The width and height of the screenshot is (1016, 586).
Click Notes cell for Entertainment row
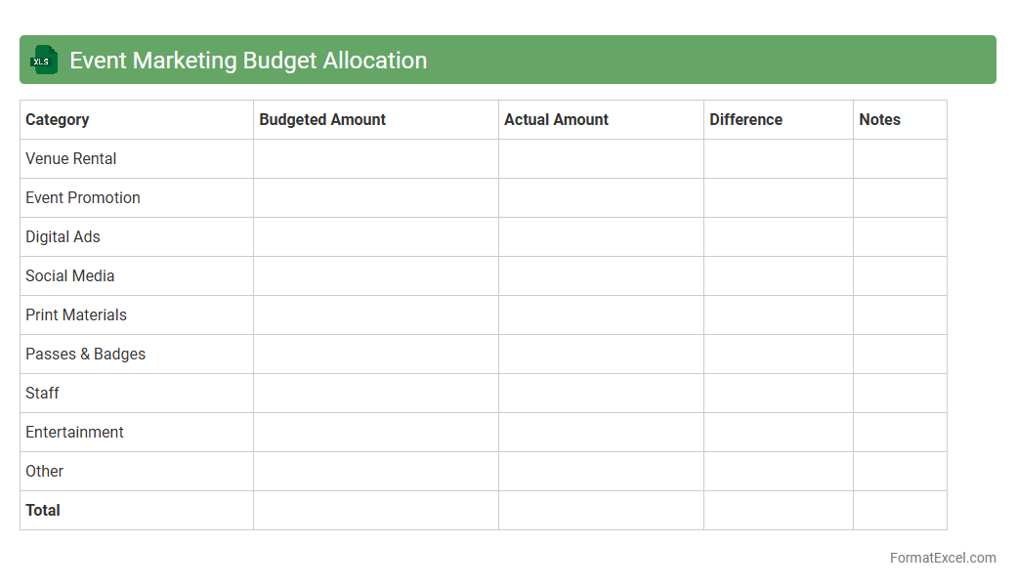click(x=900, y=433)
